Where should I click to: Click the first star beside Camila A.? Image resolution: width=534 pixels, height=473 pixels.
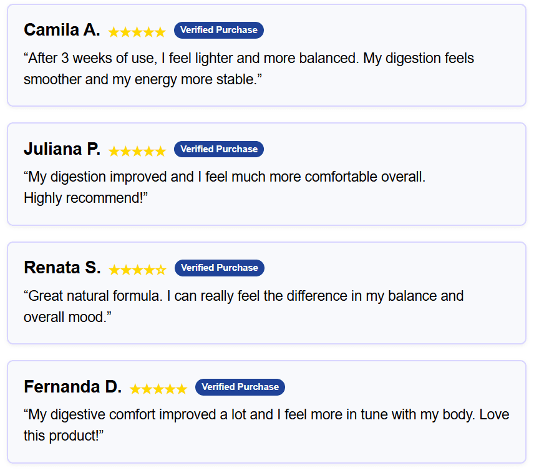click(x=114, y=32)
